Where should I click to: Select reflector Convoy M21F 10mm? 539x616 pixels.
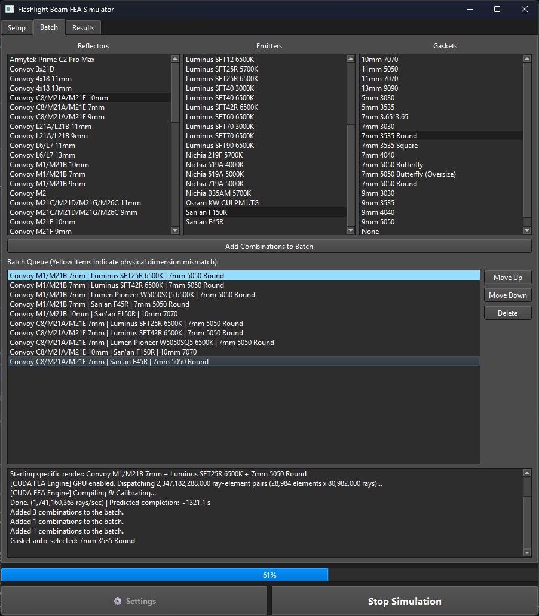[x=89, y=222]
